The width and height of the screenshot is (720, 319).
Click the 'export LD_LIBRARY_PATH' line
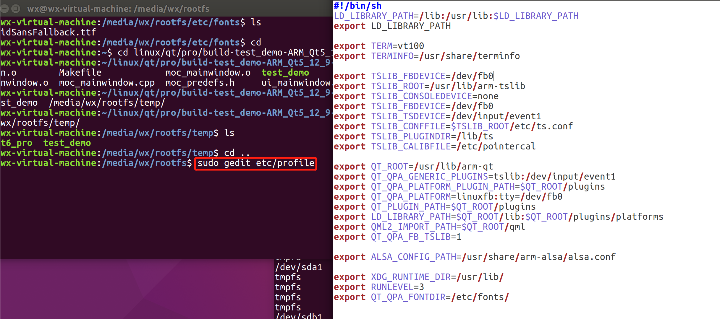(392, 26)
